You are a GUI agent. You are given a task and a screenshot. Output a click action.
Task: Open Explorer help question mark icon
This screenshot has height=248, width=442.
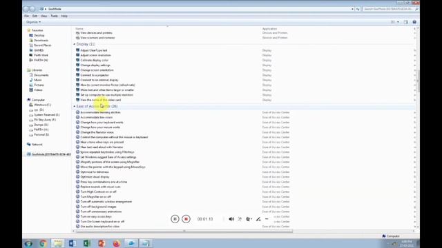click(414, 22)
